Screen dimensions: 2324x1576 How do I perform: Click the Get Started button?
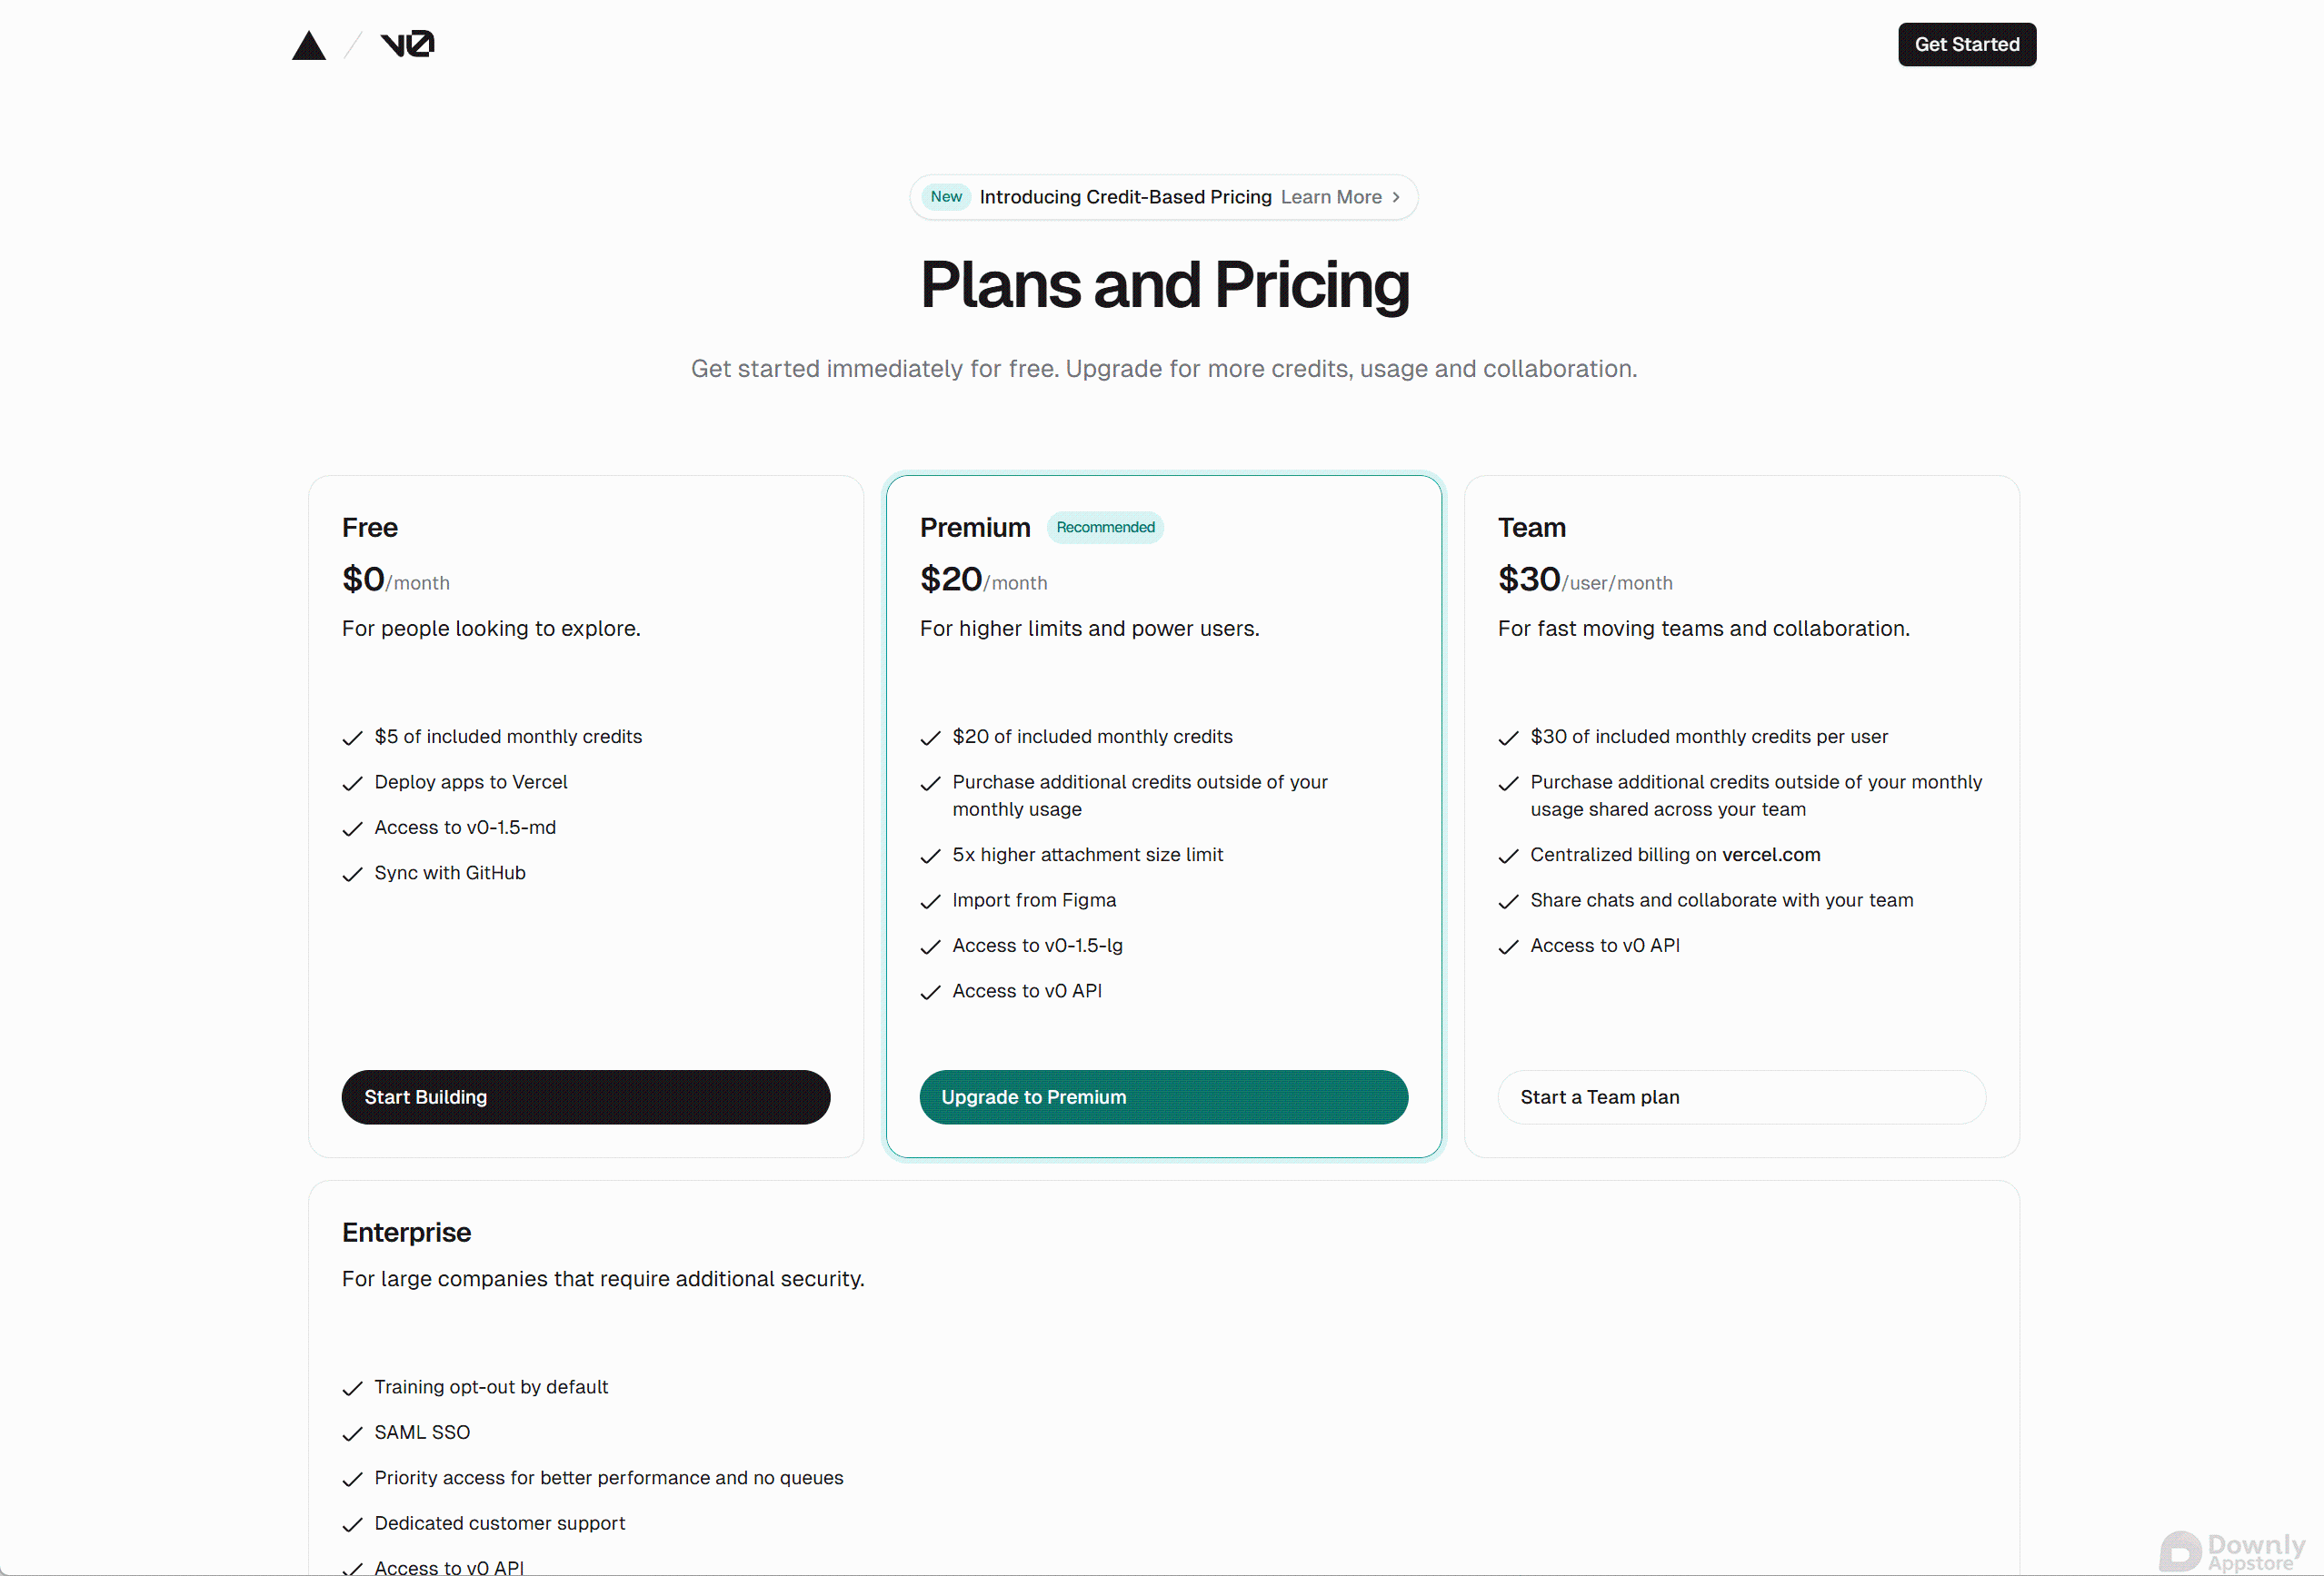[x=1967, y=45]
